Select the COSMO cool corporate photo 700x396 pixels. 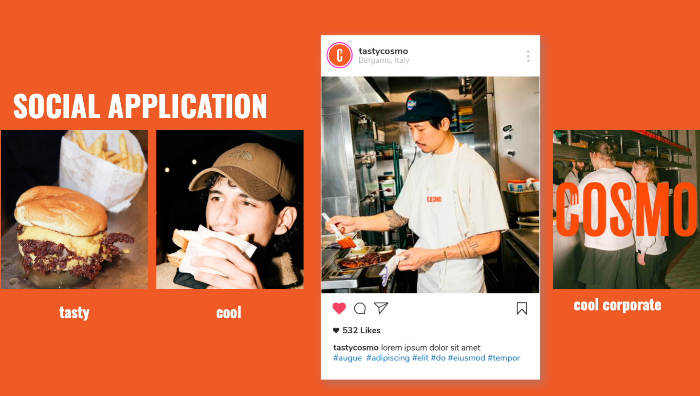point(626,209)
